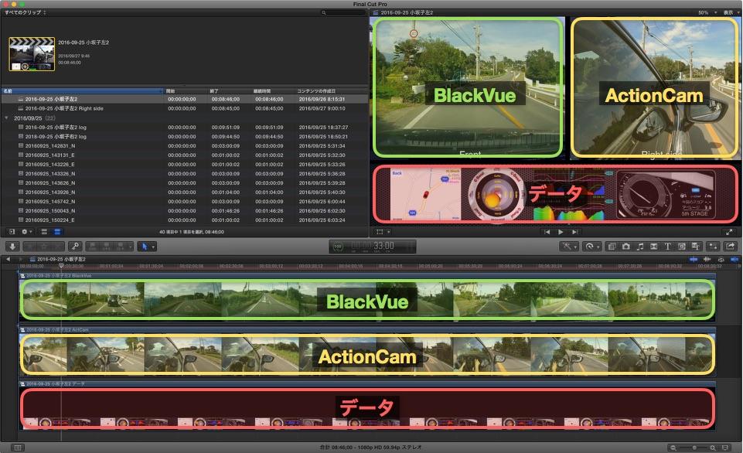Sort the list by 終了 column

tap(230, 90)
